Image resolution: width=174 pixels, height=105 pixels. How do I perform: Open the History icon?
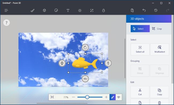point(156,10)
